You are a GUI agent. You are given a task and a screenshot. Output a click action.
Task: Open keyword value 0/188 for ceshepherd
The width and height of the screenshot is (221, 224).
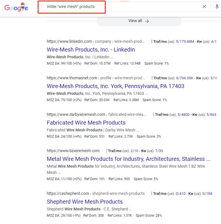pos(207,194)
